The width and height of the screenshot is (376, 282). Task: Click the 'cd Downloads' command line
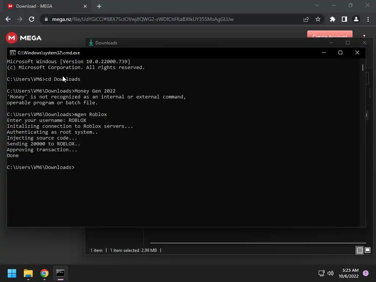point(43,79)
